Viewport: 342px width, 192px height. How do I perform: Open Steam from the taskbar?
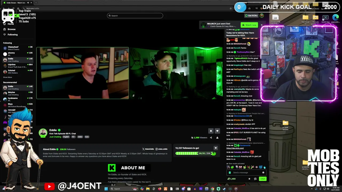224,189
